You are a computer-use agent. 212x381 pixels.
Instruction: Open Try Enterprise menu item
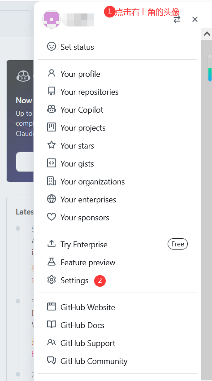[117, 244]
